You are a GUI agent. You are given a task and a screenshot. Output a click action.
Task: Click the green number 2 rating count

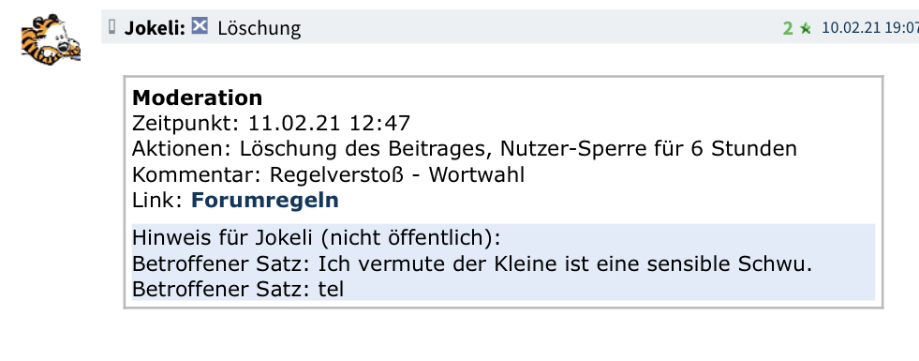pyautogui.click(x=788, y=28)
